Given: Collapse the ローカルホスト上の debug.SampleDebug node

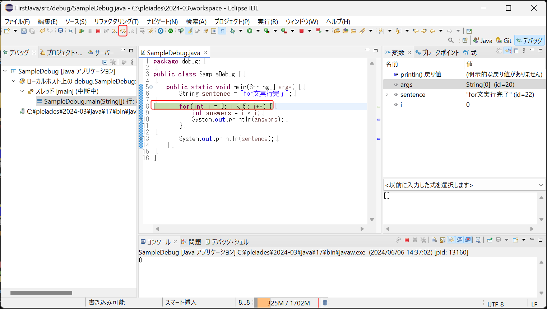Looking at the screenshot, I should pyautogui.click(x=14, y=81).
